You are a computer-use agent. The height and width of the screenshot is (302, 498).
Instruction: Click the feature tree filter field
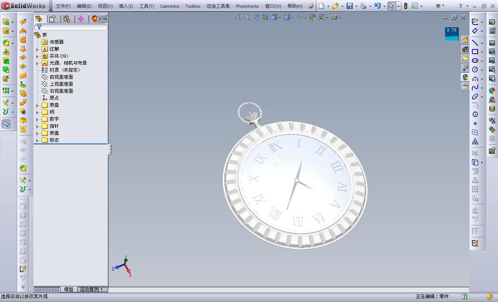tap(71, 27)
